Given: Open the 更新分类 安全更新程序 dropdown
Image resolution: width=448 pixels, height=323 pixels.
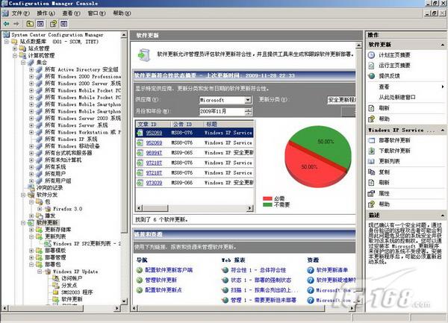Looking at the screenshot, I should point(341,100).
